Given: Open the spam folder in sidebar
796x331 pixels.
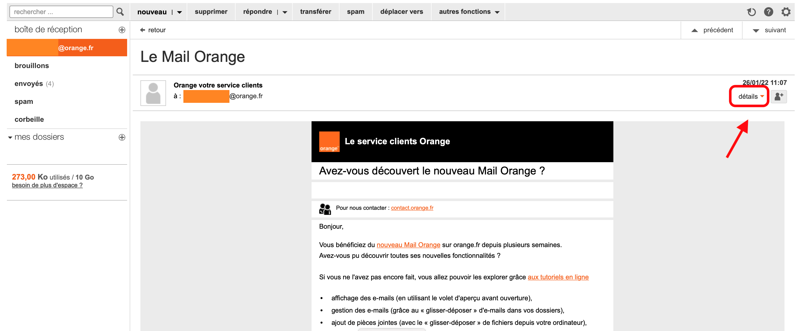Looking at the screenshot, I should (24, 101).
